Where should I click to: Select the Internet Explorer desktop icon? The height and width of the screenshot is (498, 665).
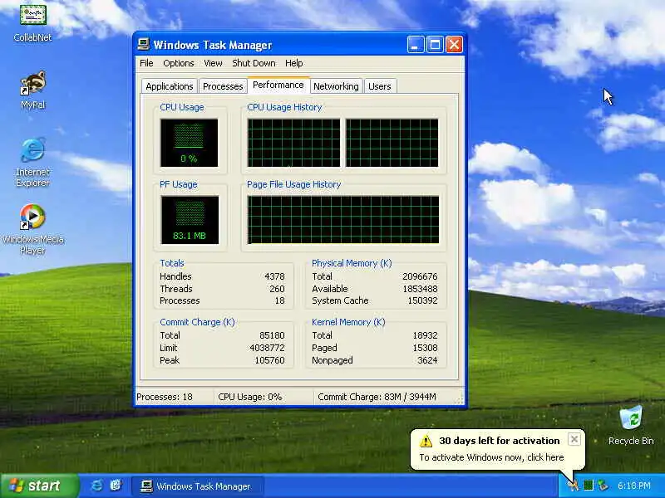(32, 163)
